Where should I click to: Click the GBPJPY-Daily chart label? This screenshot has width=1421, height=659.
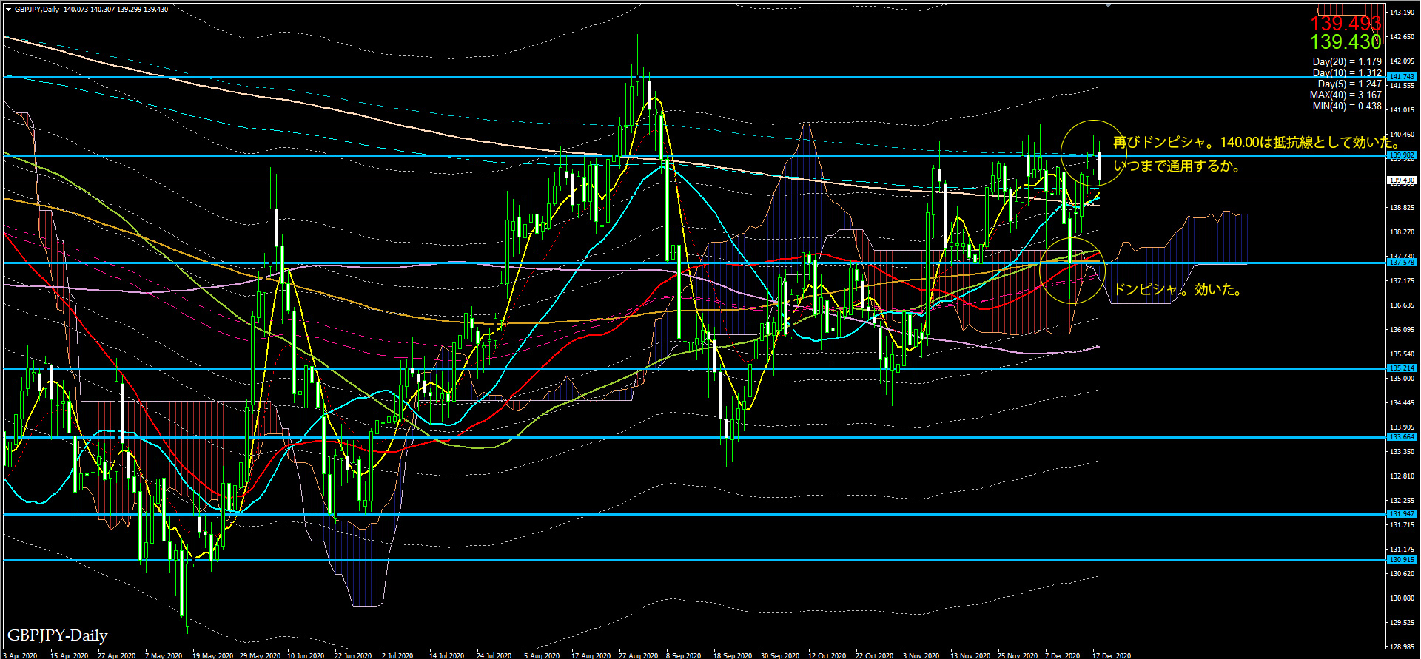(58, 636)
